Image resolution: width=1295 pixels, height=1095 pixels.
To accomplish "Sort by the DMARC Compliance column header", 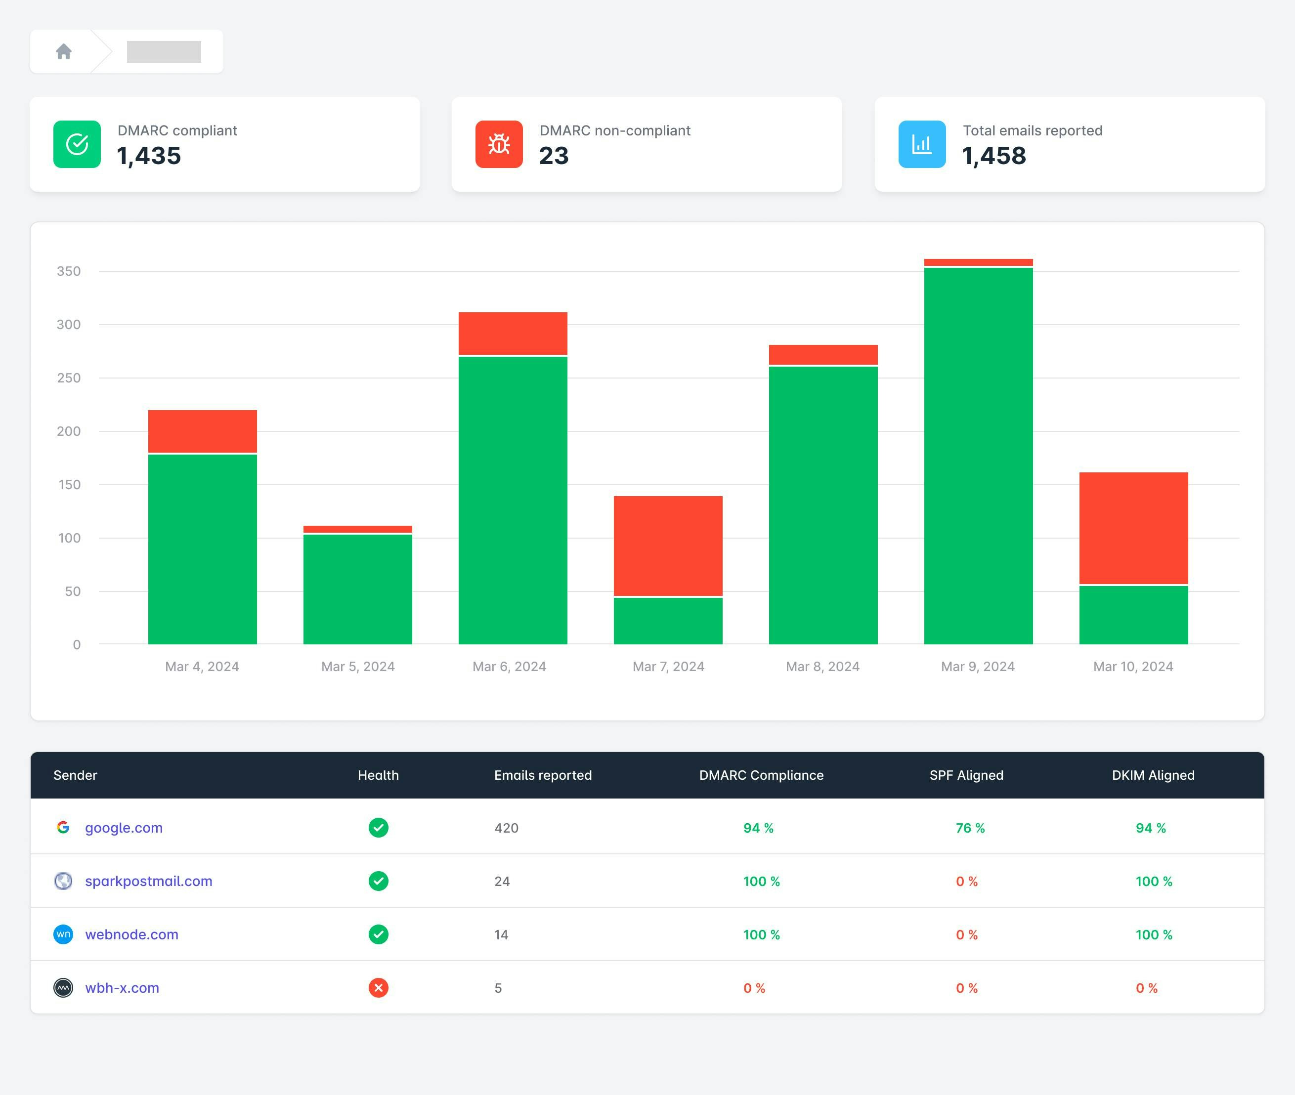I will click(761, 775).
